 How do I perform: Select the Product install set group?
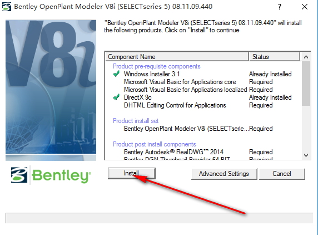(136, 121)
